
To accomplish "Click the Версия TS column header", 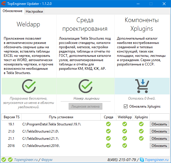I will [11, 117].
